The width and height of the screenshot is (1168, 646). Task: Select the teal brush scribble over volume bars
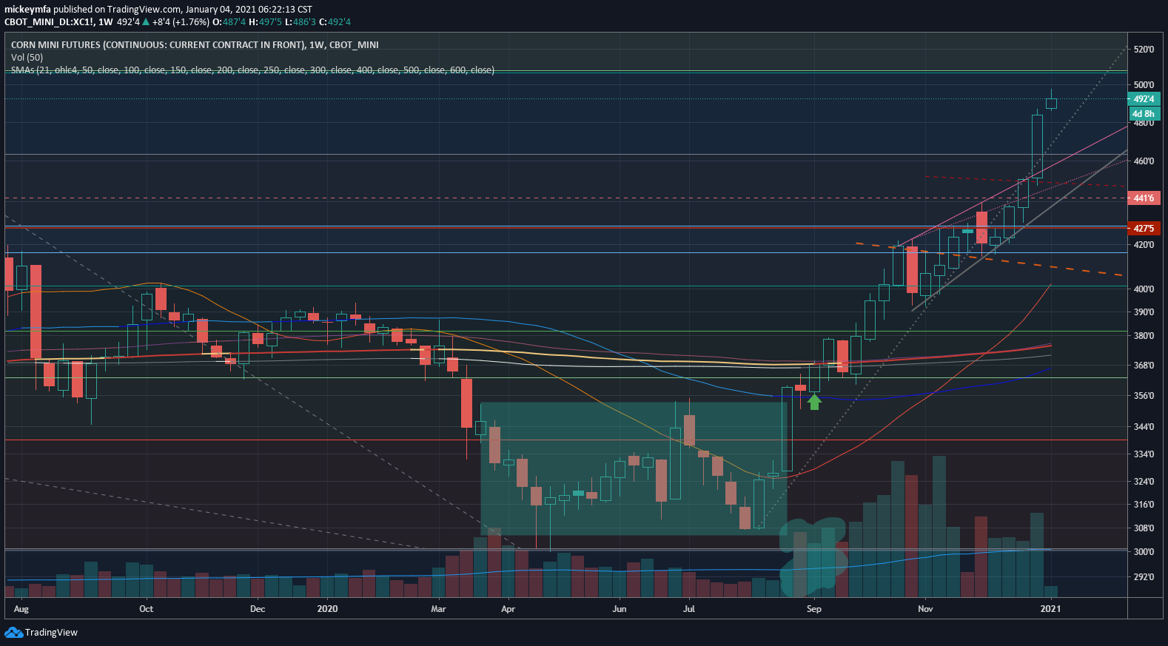coord(813,556)
